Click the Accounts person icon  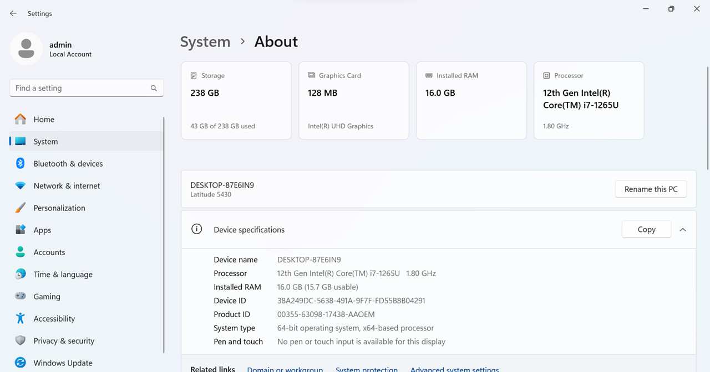pyautogui.click(x=21, y=252)
